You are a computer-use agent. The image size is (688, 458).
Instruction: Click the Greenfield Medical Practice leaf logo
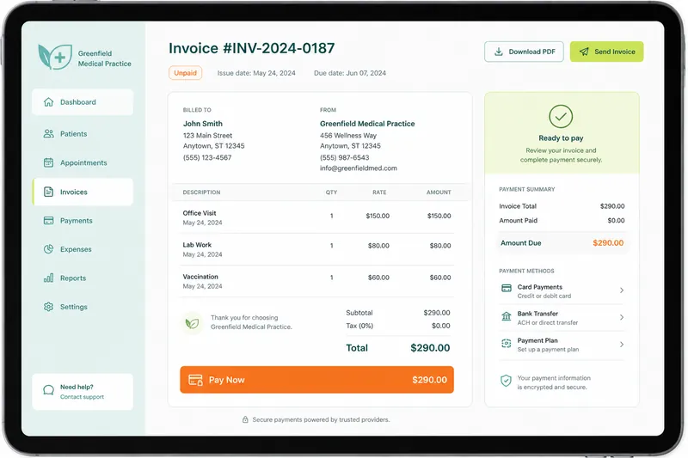coord(55,57)
